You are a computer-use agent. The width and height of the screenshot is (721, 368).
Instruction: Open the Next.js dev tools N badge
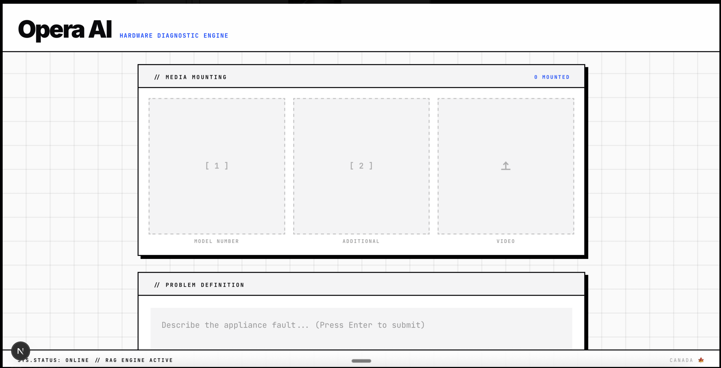(21, 351)
